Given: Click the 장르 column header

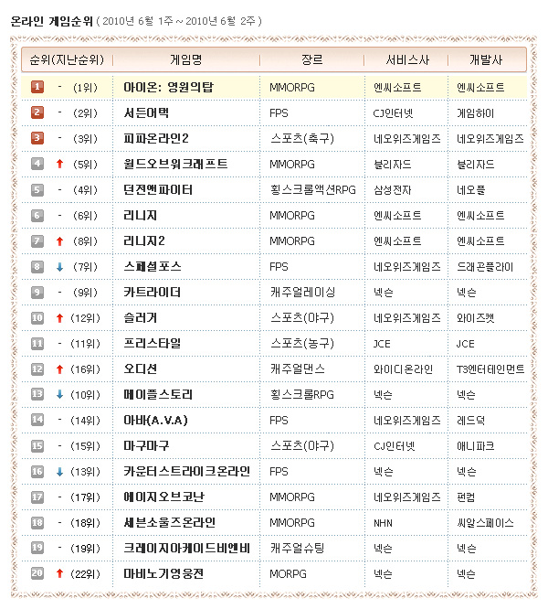Looking at the screenshot, I should (x=311, y=59).
